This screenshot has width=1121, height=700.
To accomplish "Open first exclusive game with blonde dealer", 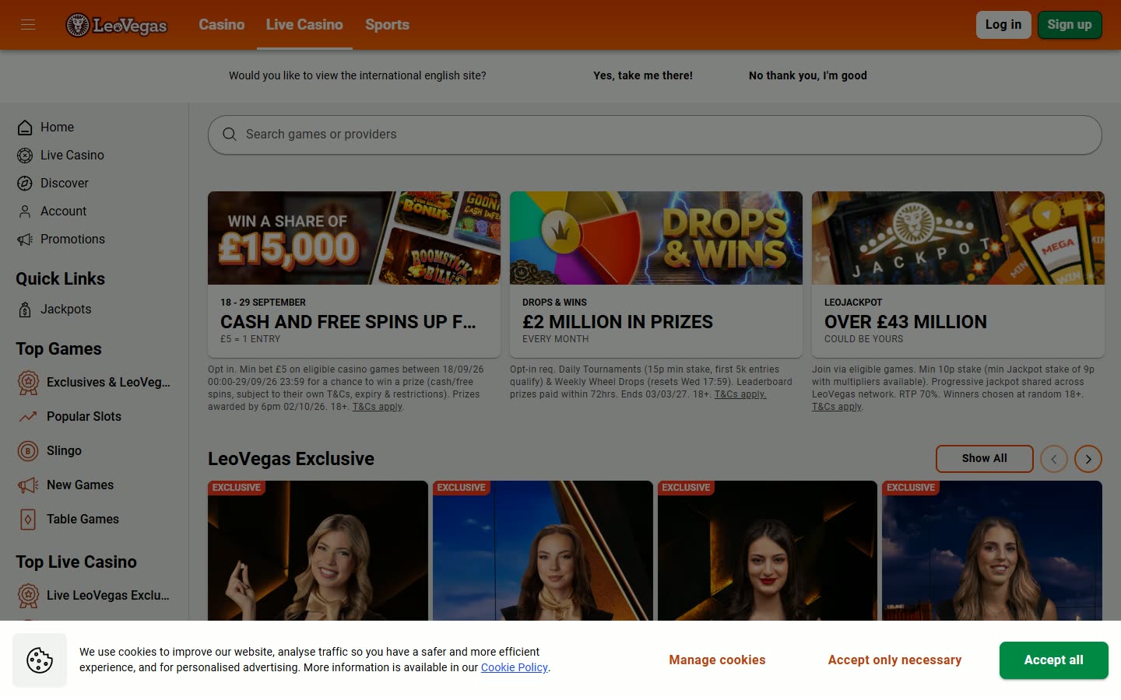I will tap(318, 551).
